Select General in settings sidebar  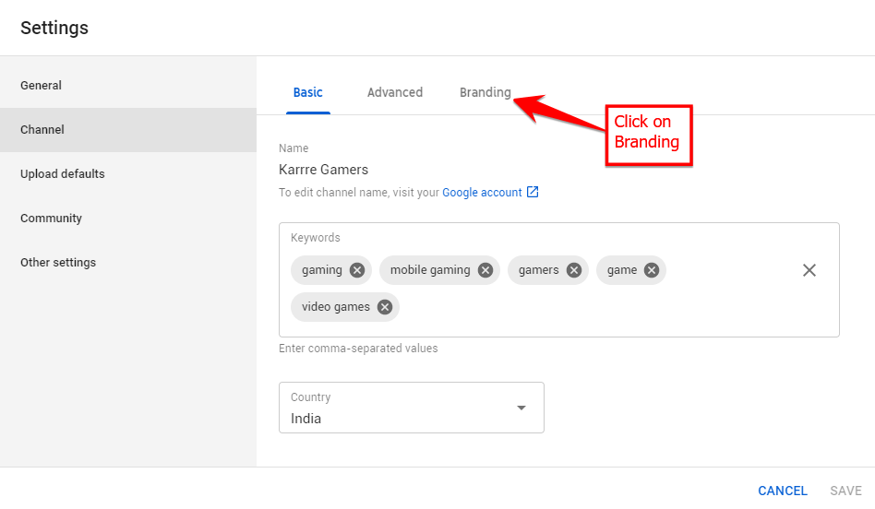point(128,86)
